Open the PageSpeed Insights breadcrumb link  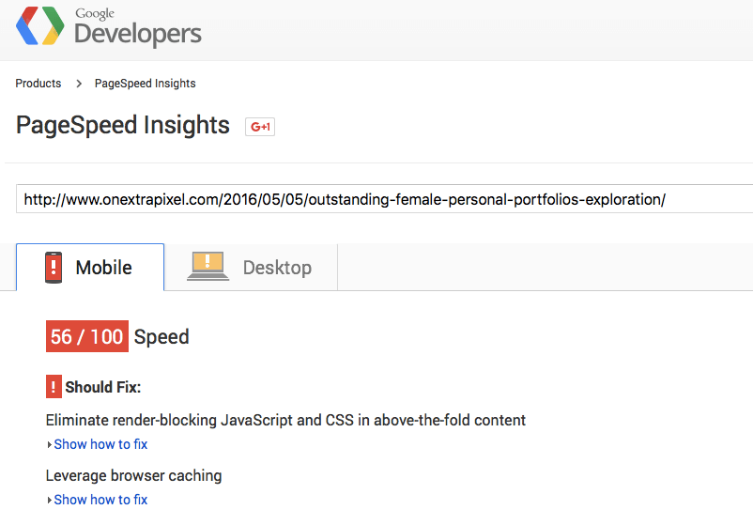point(145,84)
